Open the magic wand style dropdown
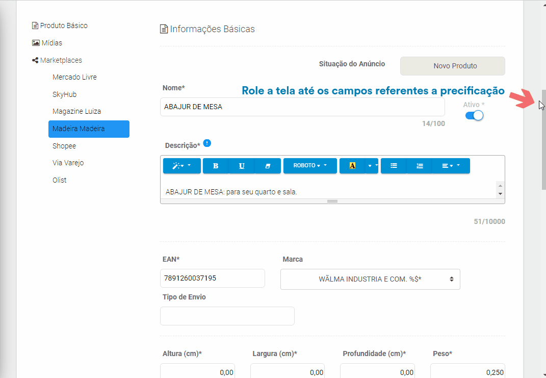 182,166
